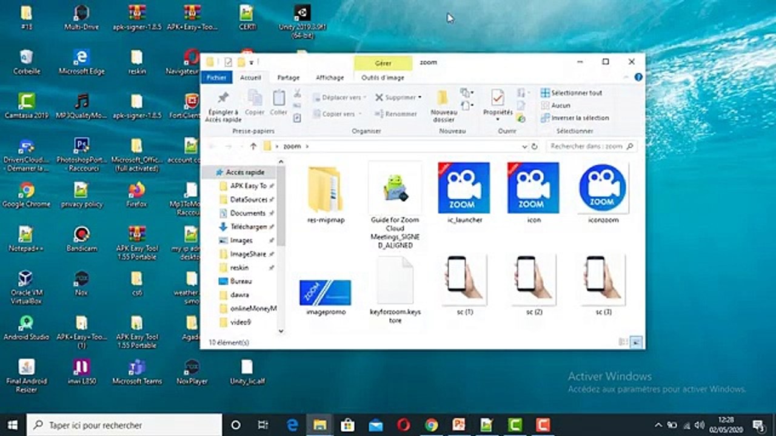Image resolution: width=776 pixels, height=436 pixels.
Task: Click the Rechercher dans : zoom search box
Action: coord(592,147)
